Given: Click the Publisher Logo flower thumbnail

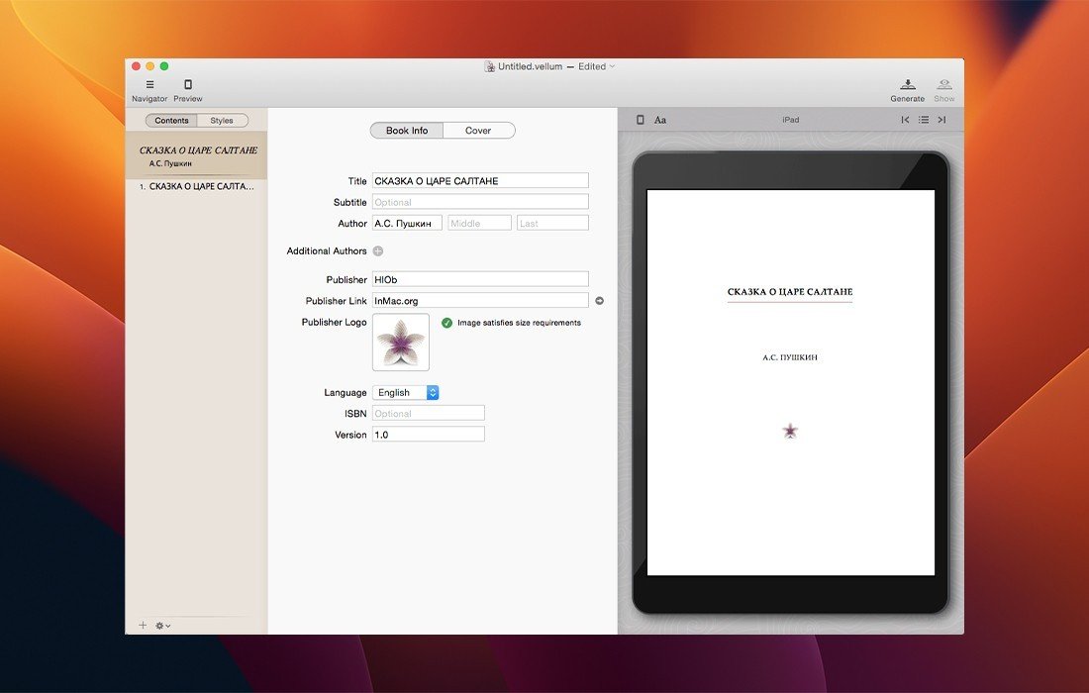Looking at the screenshot, I should [x=400, y=342].
